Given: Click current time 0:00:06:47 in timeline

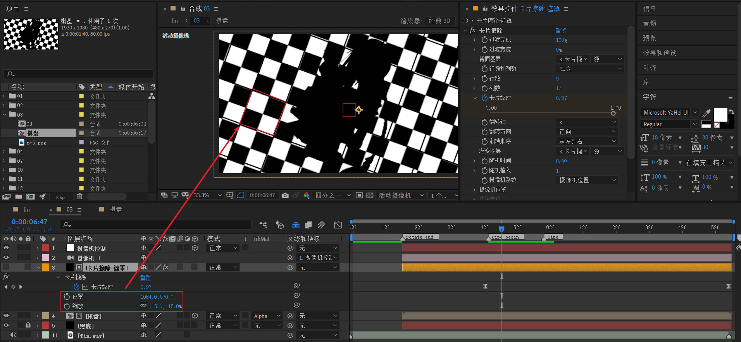Looking at the screenshot, I should (29, 222).
